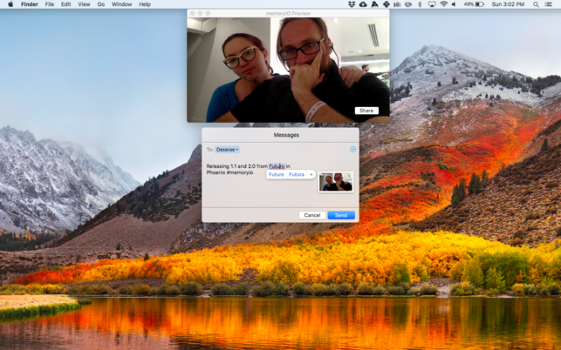Open the Bluetooth status menu
This screenshot has height=350, width=561.
420,4
